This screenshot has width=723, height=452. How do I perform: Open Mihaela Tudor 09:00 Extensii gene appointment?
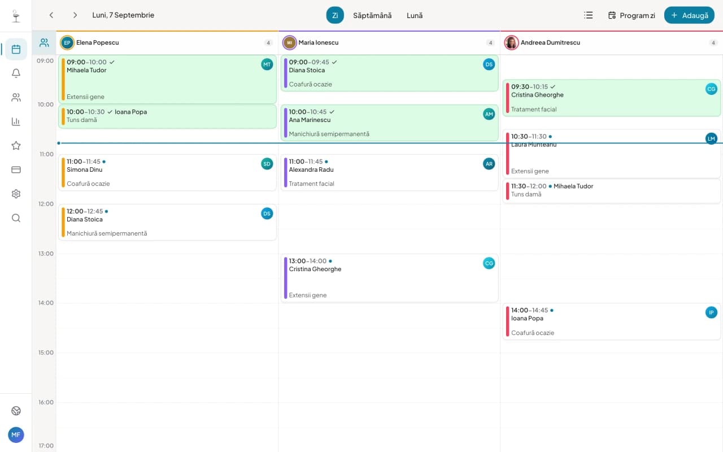point(167,79)
